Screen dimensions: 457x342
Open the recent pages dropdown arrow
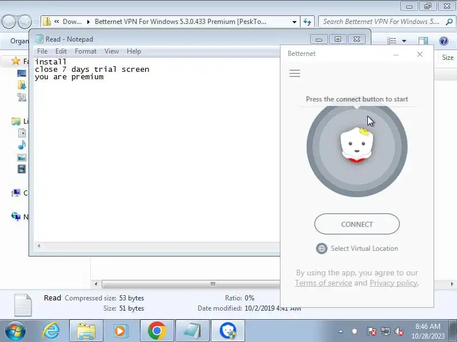pos(36,22)
